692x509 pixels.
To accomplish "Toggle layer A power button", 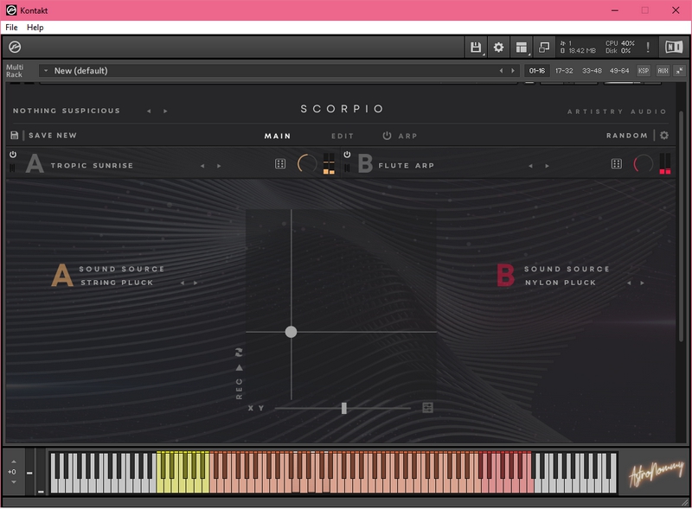I will pyautogui.click(x=13, y=155).
